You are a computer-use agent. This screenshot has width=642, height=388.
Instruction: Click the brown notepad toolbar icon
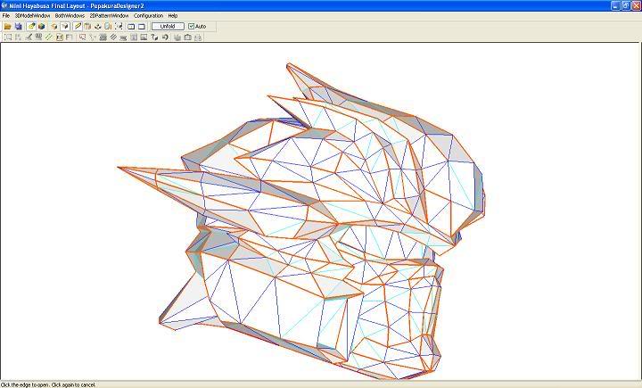coord(87,26)
